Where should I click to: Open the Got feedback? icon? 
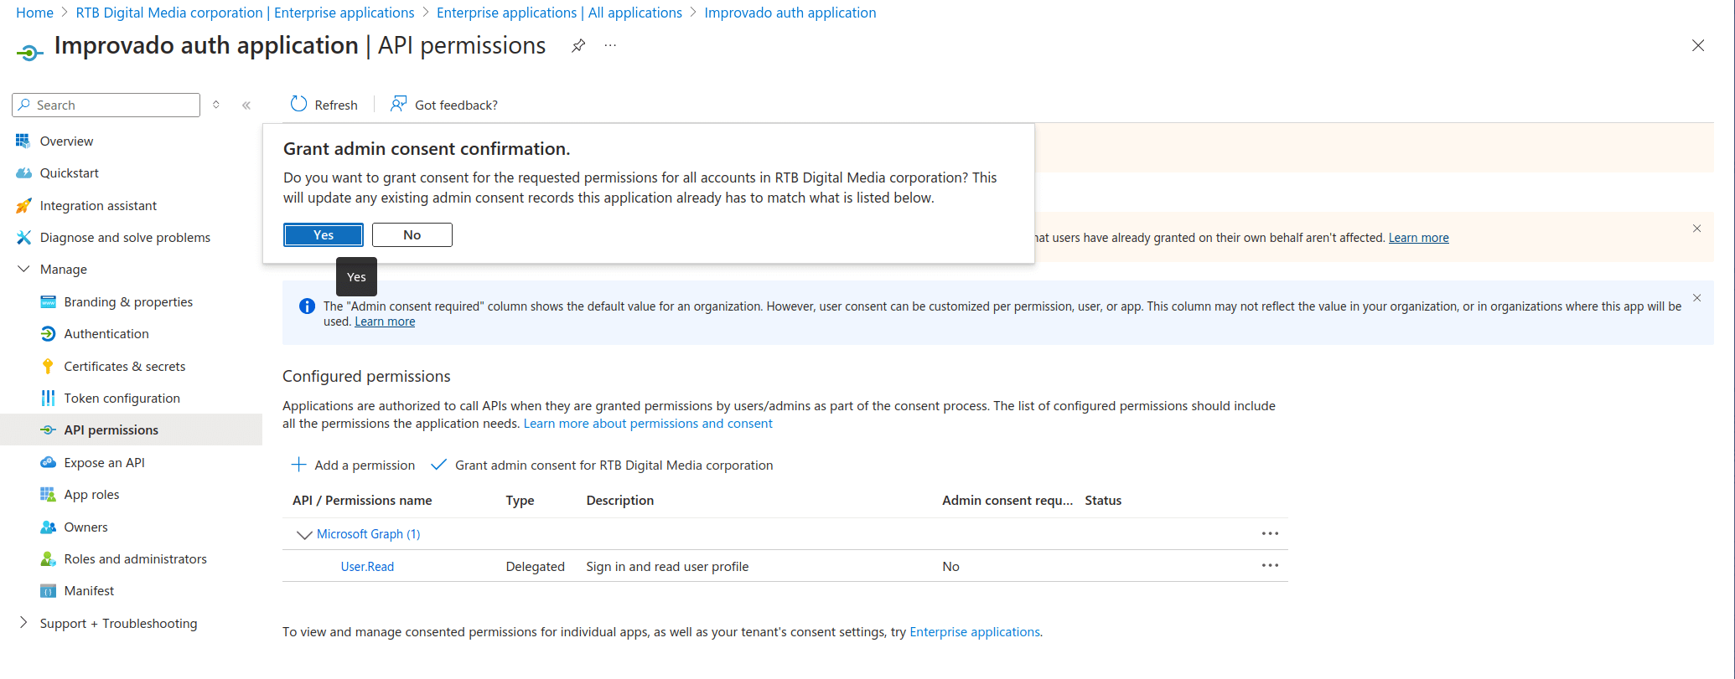pyautogui.click(x=399, y=104)
